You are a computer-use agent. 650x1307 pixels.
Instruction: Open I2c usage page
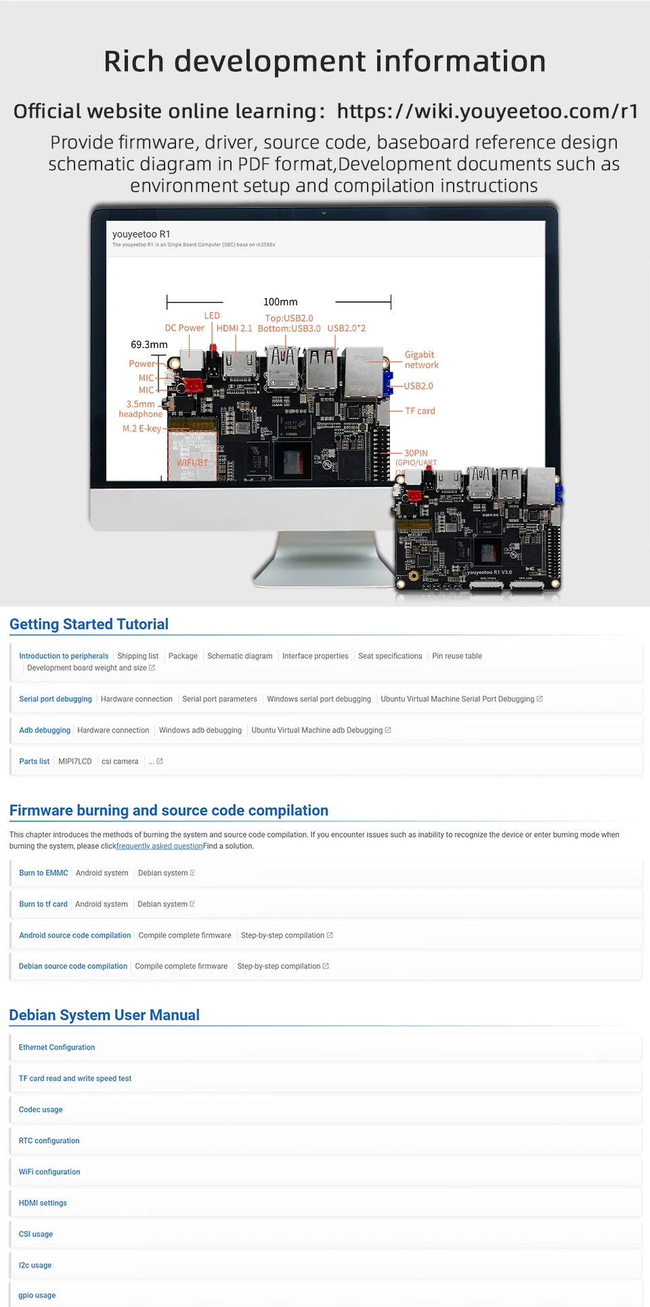point(35,1266)
